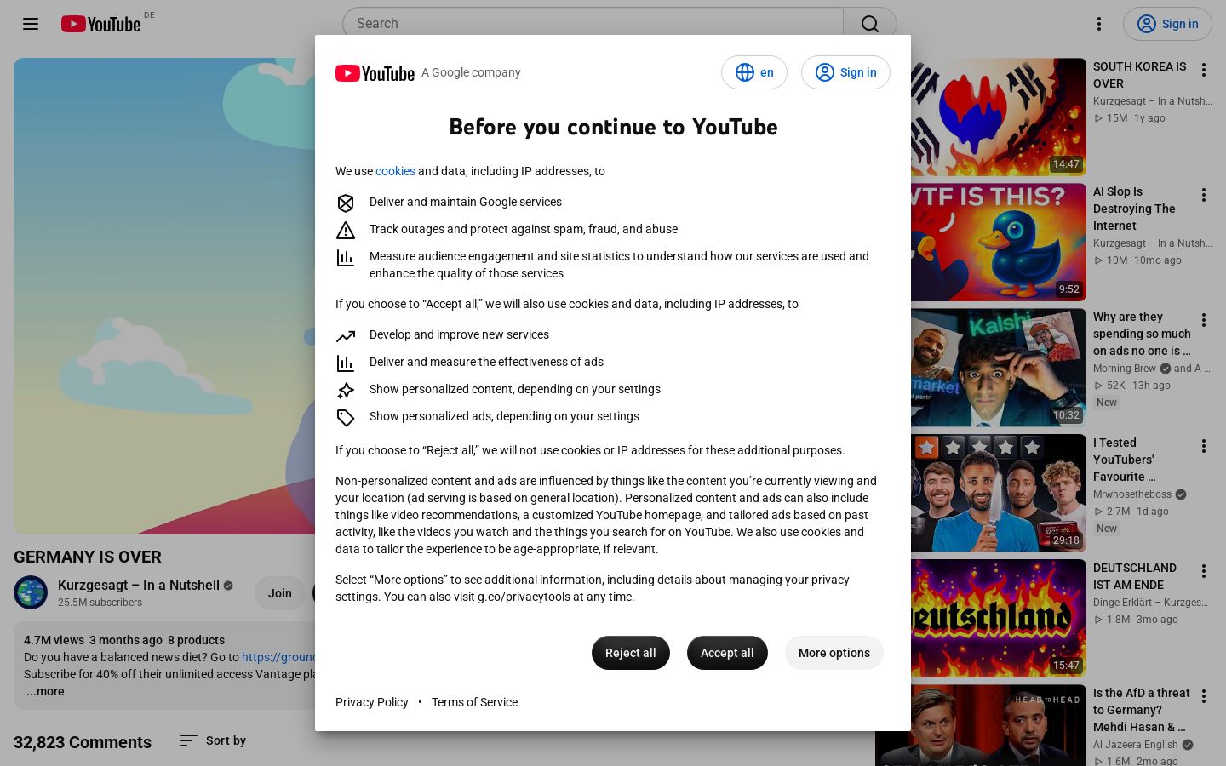1226x766 pixels.
Task: Click the Dinge Erklärt – Kurzgesagt channel name
Action: pyautogui.click(x=1150, y=603)
